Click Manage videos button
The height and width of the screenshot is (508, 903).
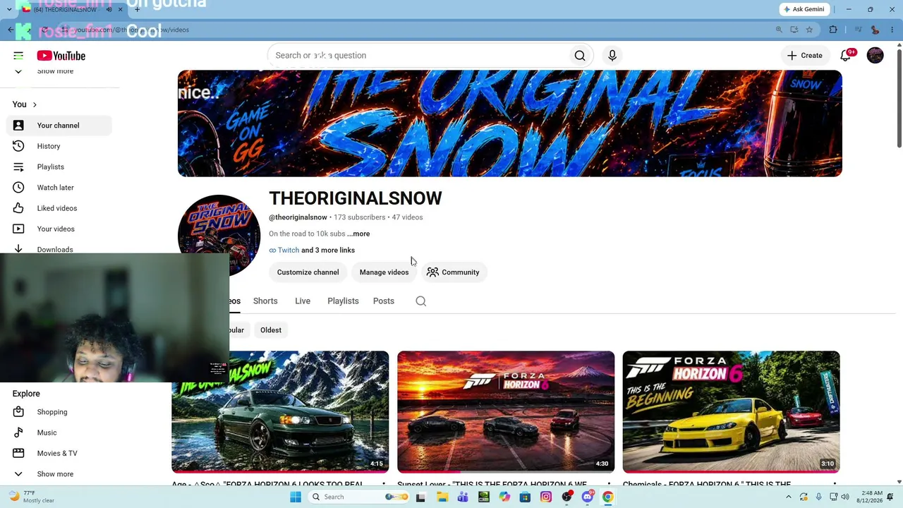pos(384,272)
